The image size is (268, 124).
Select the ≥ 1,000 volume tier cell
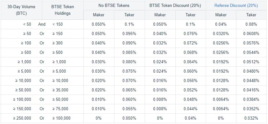tap(24, 62)
